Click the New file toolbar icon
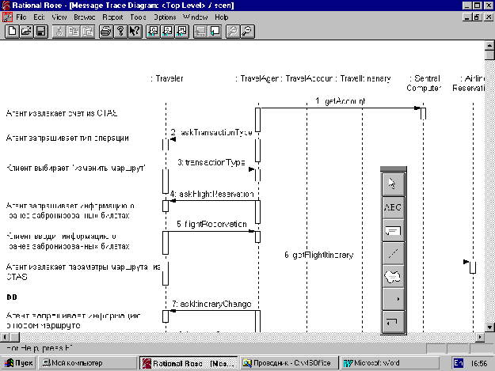Viewport: 495px width, 371px height. coord(12,32)
